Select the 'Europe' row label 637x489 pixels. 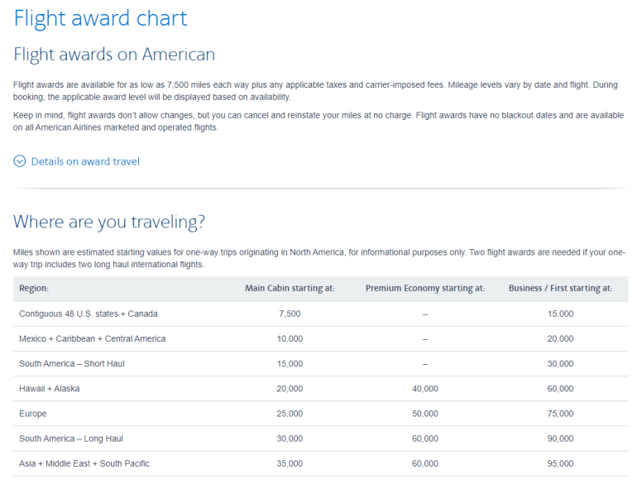pos(33,413)
